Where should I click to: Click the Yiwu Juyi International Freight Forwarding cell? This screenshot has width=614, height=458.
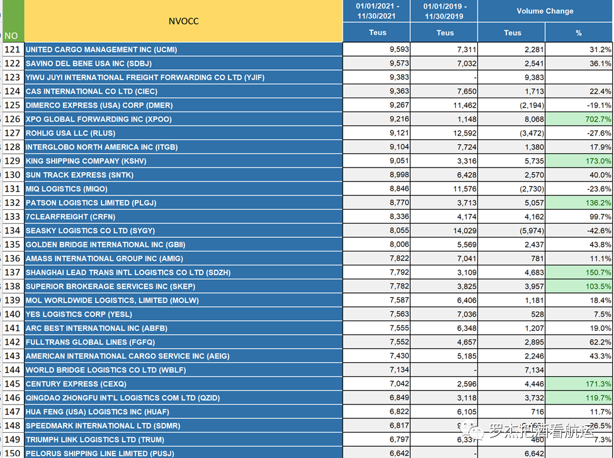point(183,77)
